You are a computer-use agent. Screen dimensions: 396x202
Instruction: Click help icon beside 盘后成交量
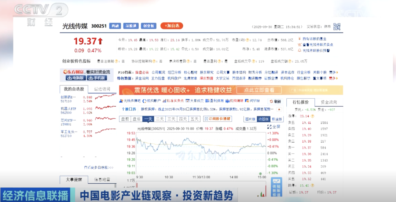pos(253,61)
